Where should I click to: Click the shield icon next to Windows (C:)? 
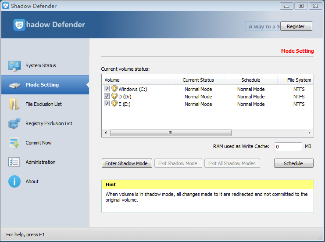tap(114, 89)
